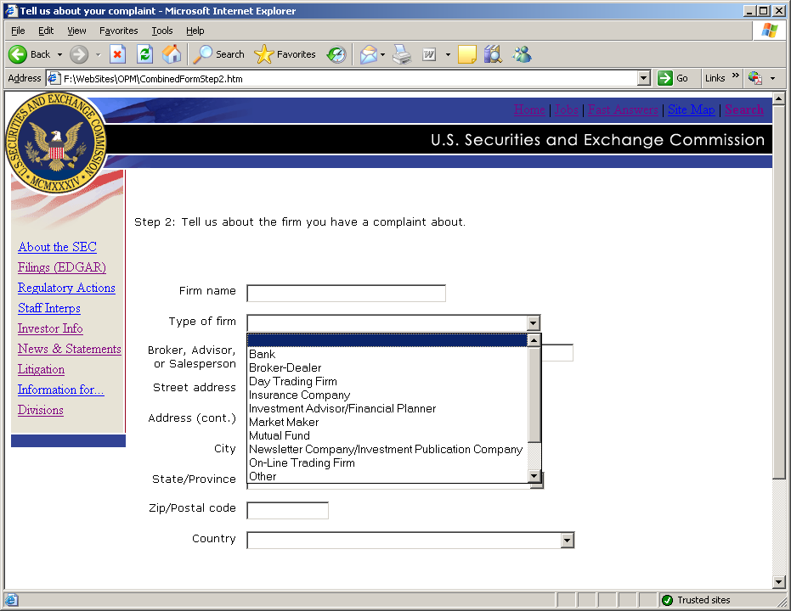Click the firm type list scroll-down arrow
Viewport: 791px width, 611px height.
coord(534,476)
